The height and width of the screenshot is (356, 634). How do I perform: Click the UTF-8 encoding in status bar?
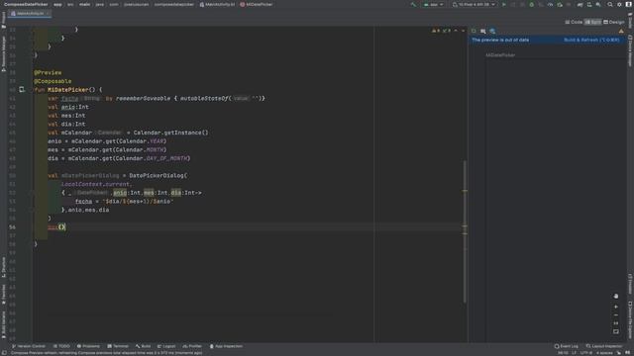pyautogui.click(x=586, y=353)
